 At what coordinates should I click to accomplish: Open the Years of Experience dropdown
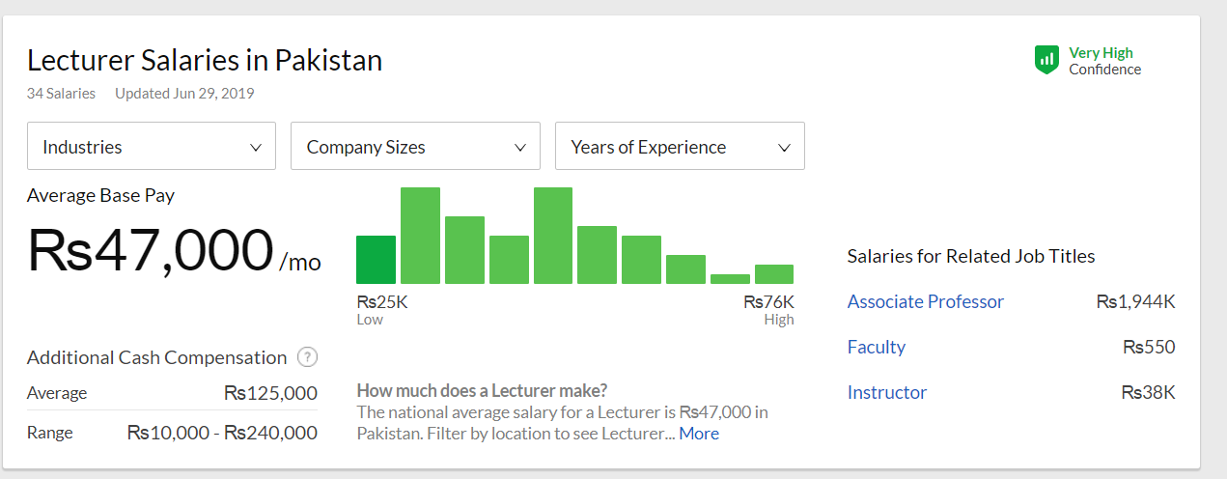click(680, 147)
